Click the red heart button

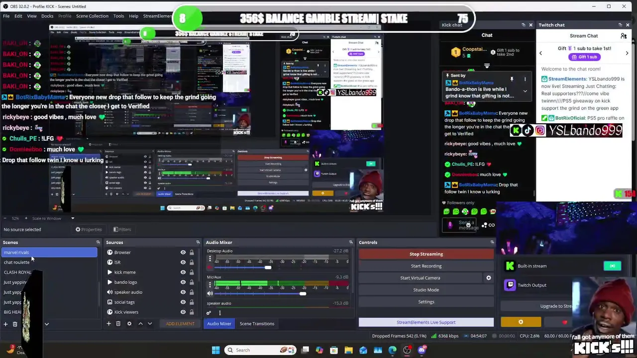click(x=564, y=322)
